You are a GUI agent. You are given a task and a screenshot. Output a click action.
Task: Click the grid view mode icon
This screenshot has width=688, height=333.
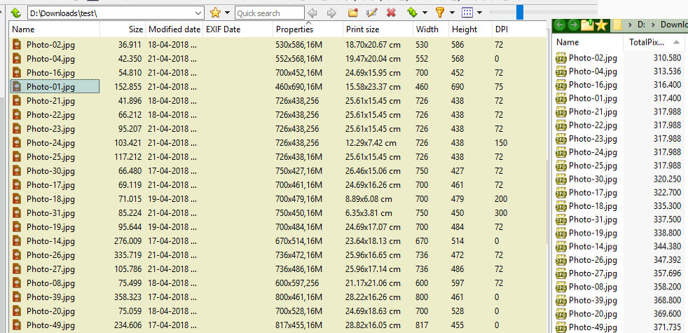coord(467,13)
